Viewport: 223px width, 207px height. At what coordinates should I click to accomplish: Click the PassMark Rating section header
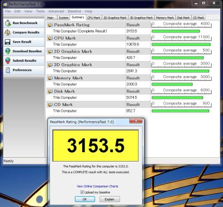(x=86, y=25)
